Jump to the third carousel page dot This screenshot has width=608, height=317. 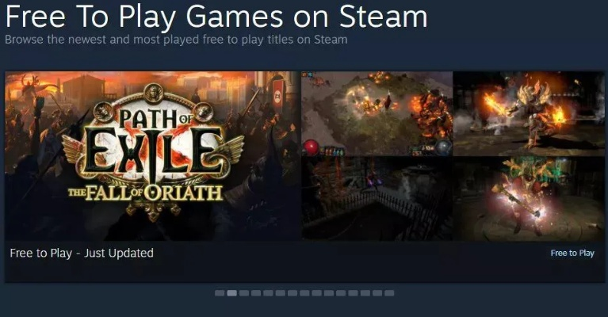point(244,293)
